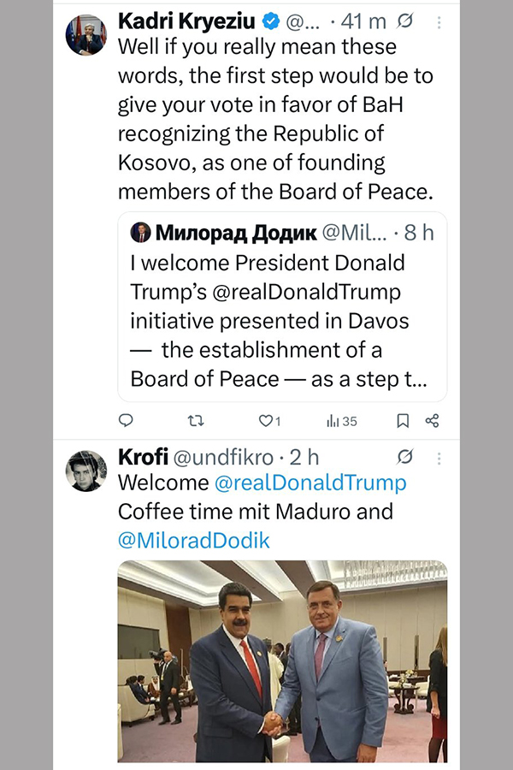Reply to Kadri Kryeziu's post
The image size is (513, 770).
(x=126, y=420)
